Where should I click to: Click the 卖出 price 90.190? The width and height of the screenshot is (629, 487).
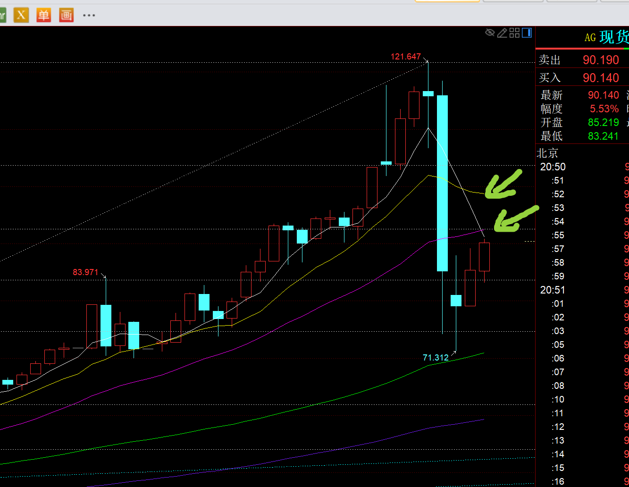pos(600,60)
